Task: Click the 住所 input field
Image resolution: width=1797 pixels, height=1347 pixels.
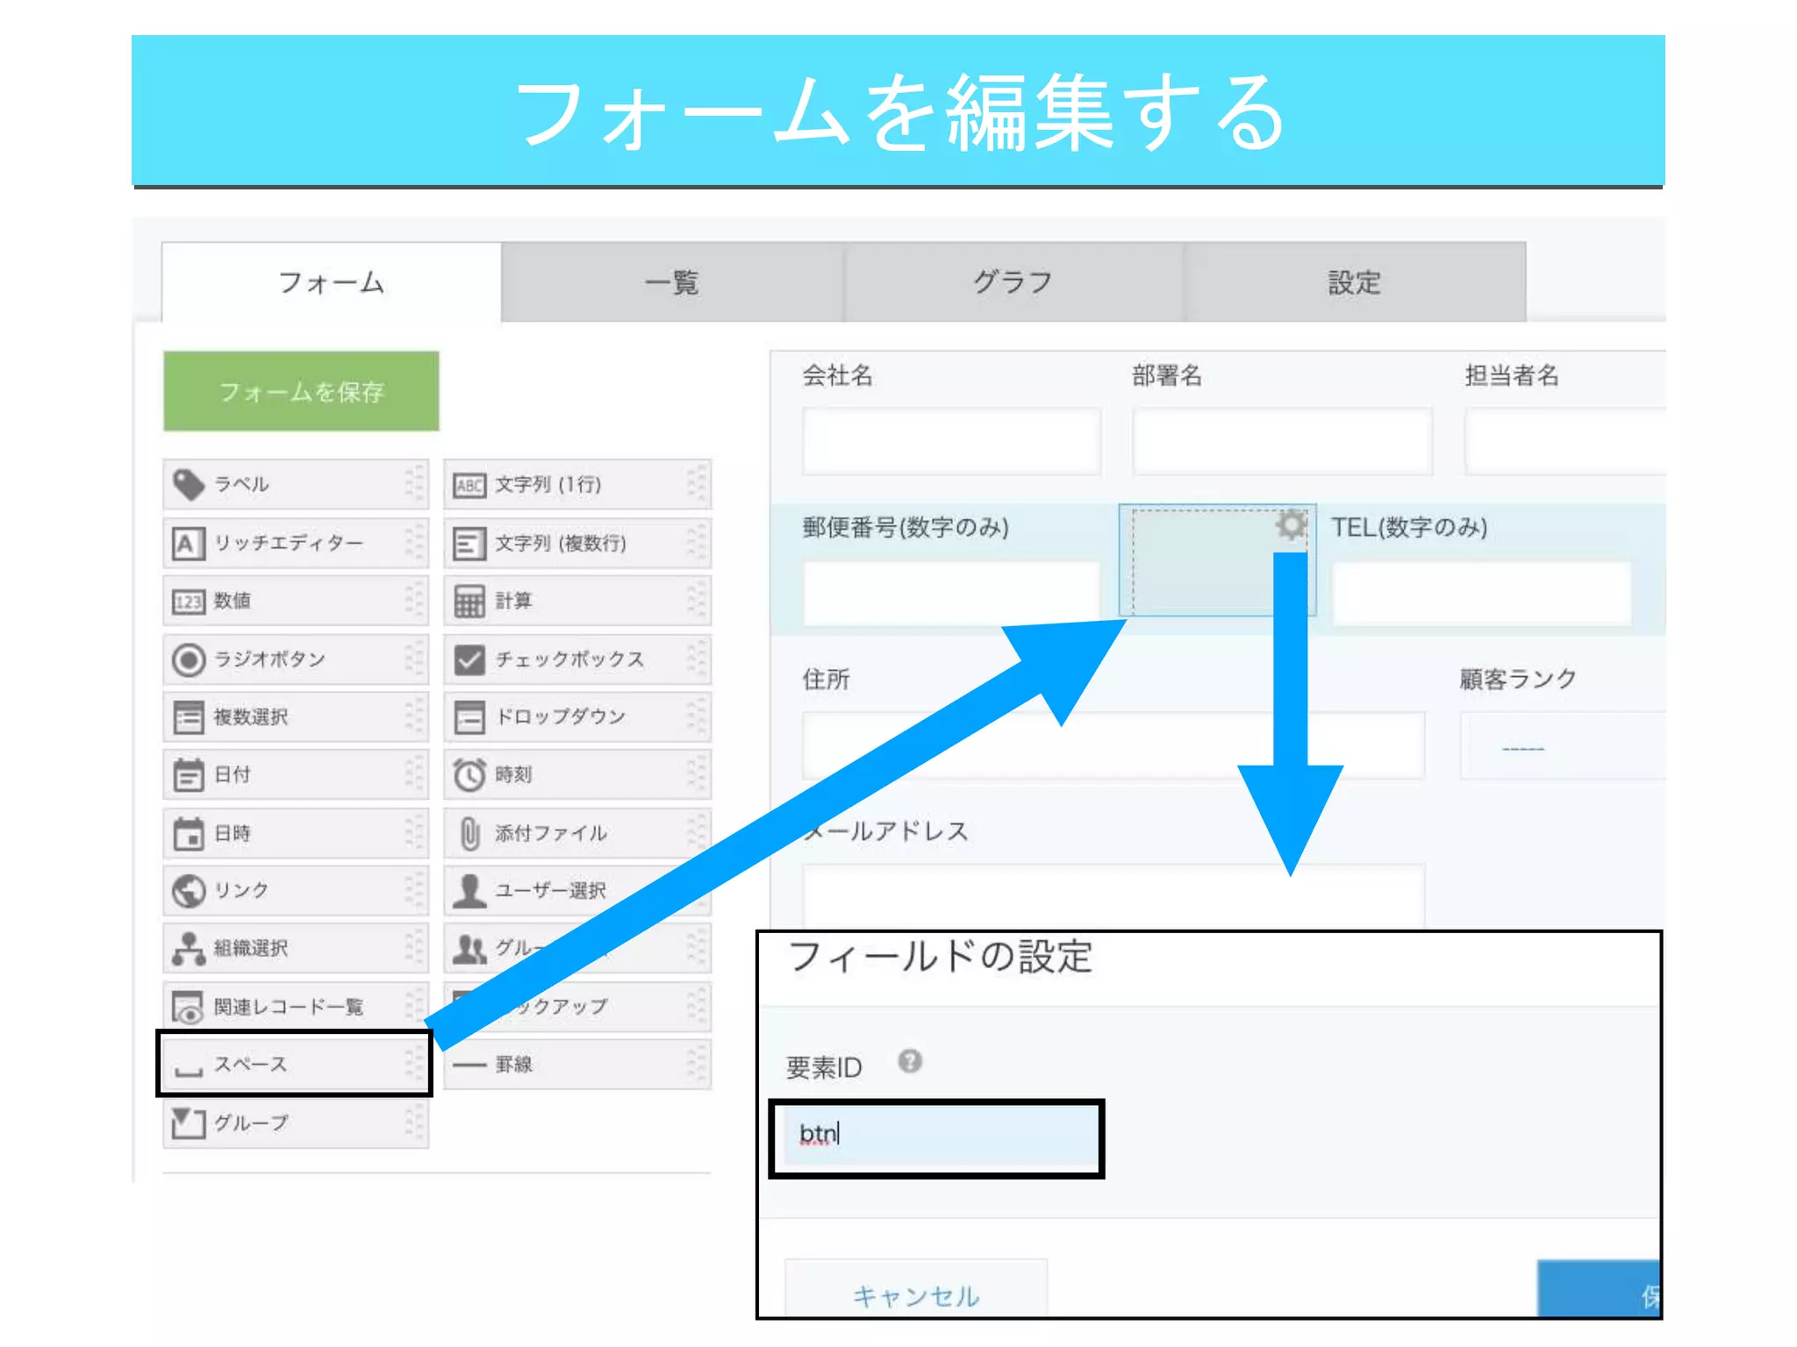Action: point(1113,745)
